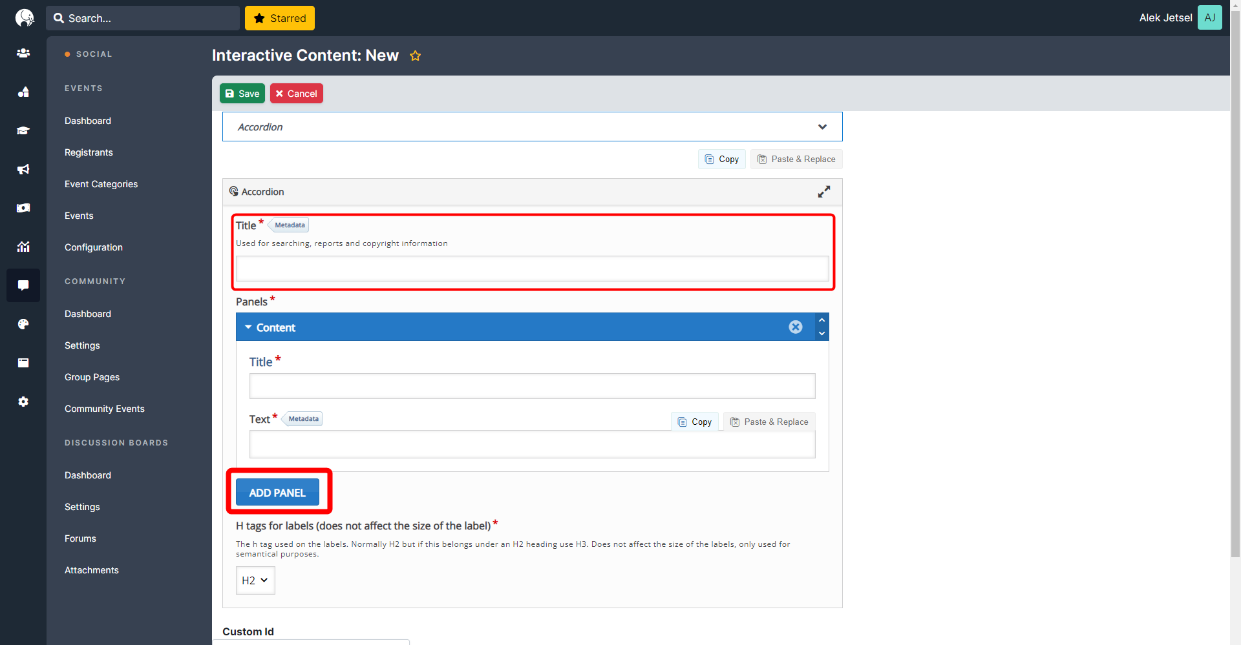This screenshot has width=1241, height=645.
Task: Click the panel Text input field
Action: pos(532,444)
